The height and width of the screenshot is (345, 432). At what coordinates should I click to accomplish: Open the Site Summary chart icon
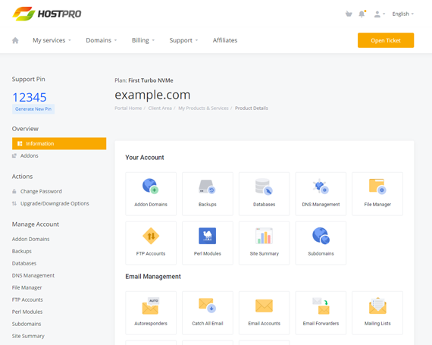(x=264, y=236)
